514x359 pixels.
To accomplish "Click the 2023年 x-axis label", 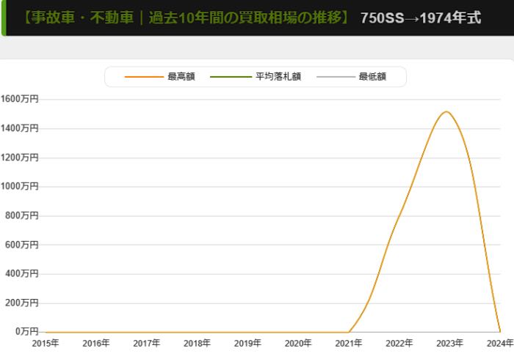I will coord(449,344).
